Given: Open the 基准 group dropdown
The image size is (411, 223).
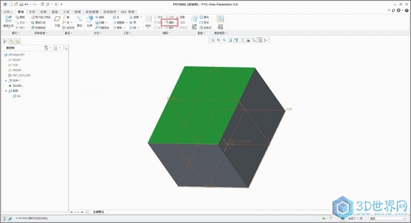Looking at the screenshot, I should (68, 33).
